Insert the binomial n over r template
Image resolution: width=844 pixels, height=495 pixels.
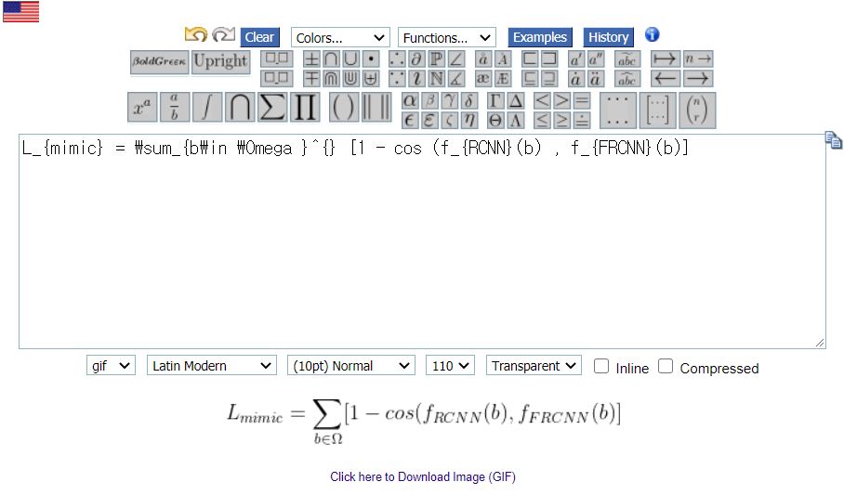(x=697, y=111)
